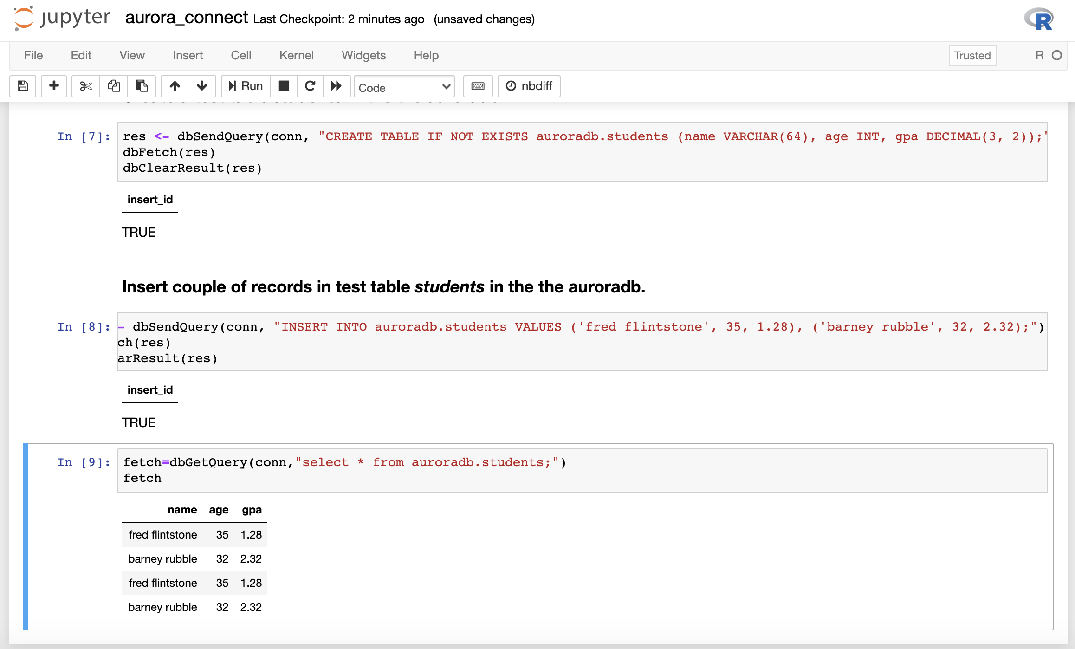Click the age column header in output table
The image size is (1075, 649).
point(219,510)
